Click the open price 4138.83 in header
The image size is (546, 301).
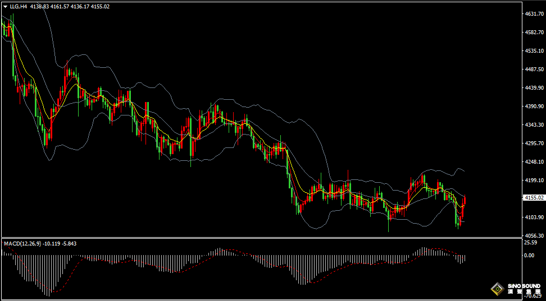39,6
